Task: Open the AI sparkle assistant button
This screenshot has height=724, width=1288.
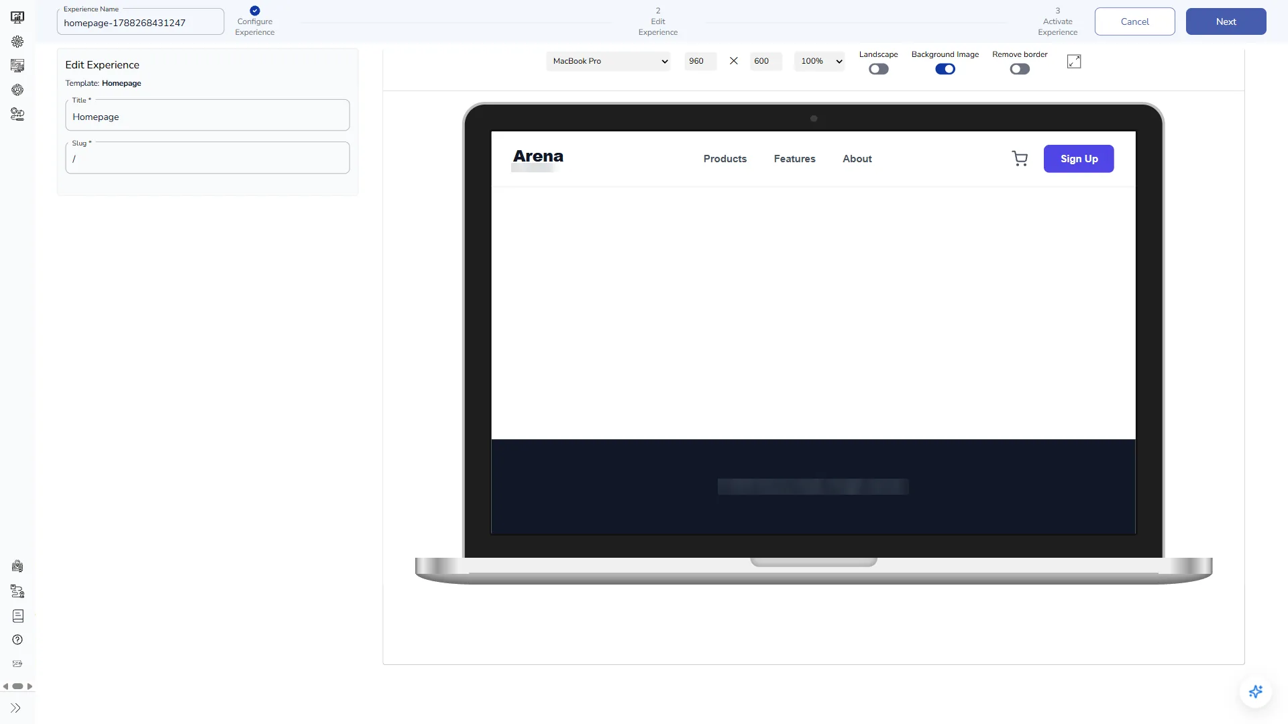Action: 1255,691
